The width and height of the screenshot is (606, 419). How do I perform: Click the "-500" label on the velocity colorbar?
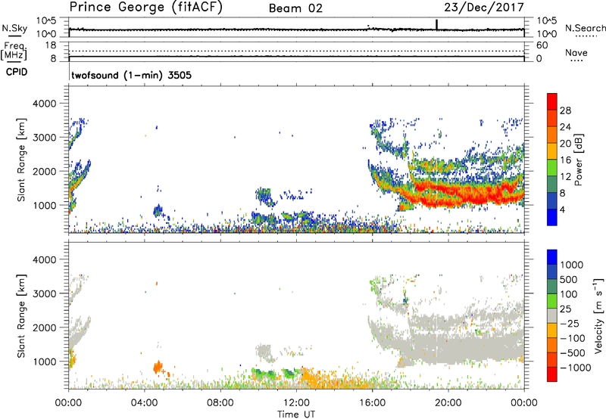[573, 352]
